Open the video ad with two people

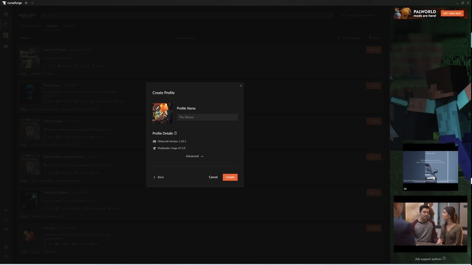click(x=430, y=224)
